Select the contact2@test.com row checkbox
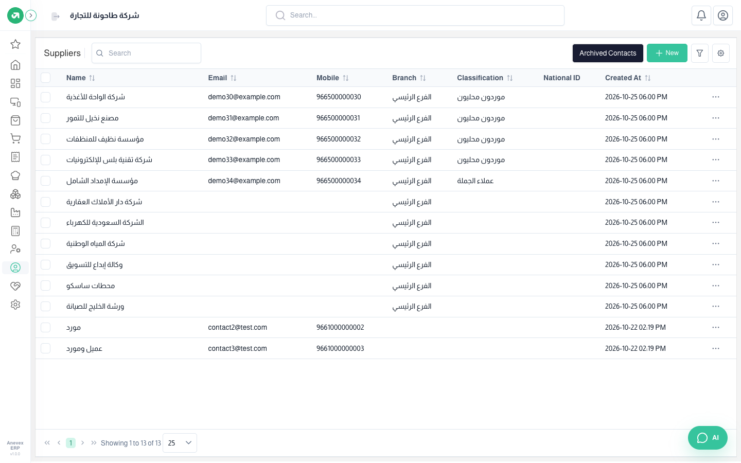 (x=46, y=327)
